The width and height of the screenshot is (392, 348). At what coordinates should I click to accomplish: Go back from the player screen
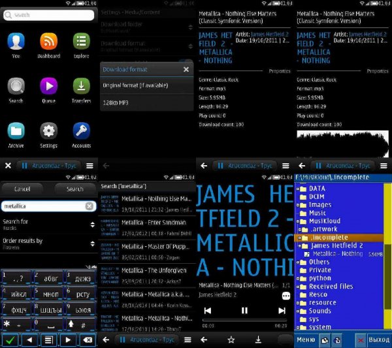[x=204, y=340]
